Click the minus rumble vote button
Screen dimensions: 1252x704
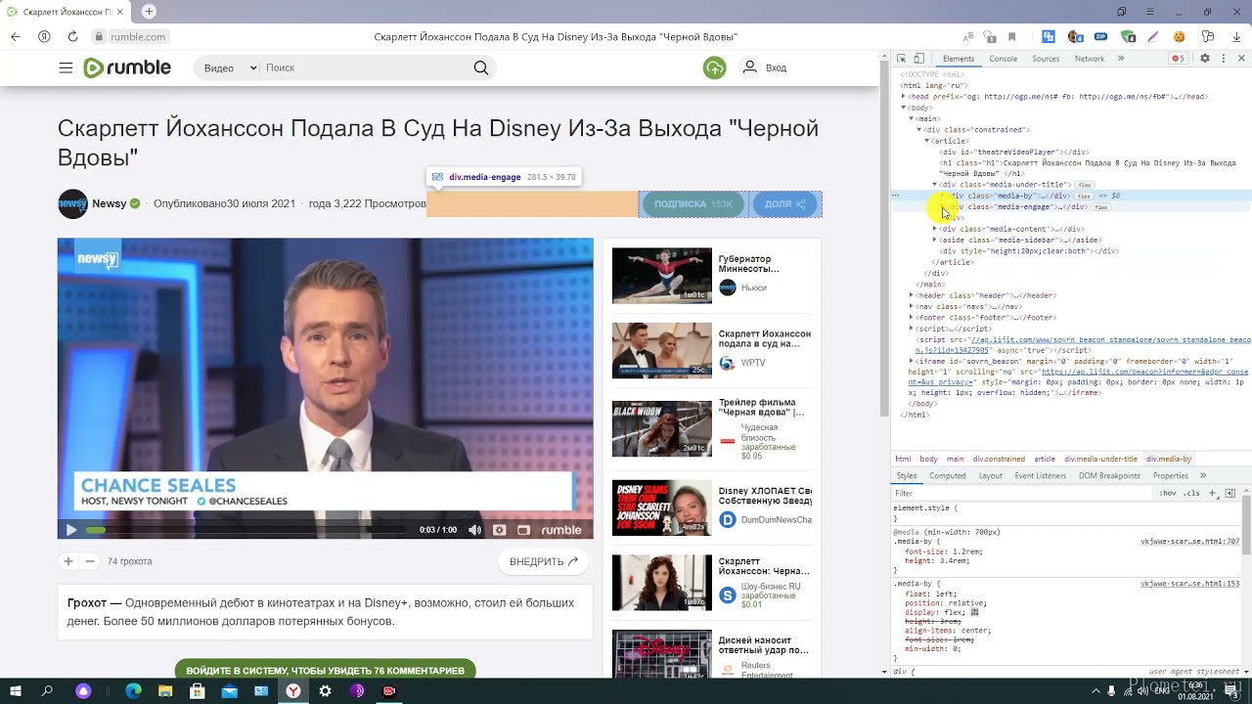click(89, 561)
